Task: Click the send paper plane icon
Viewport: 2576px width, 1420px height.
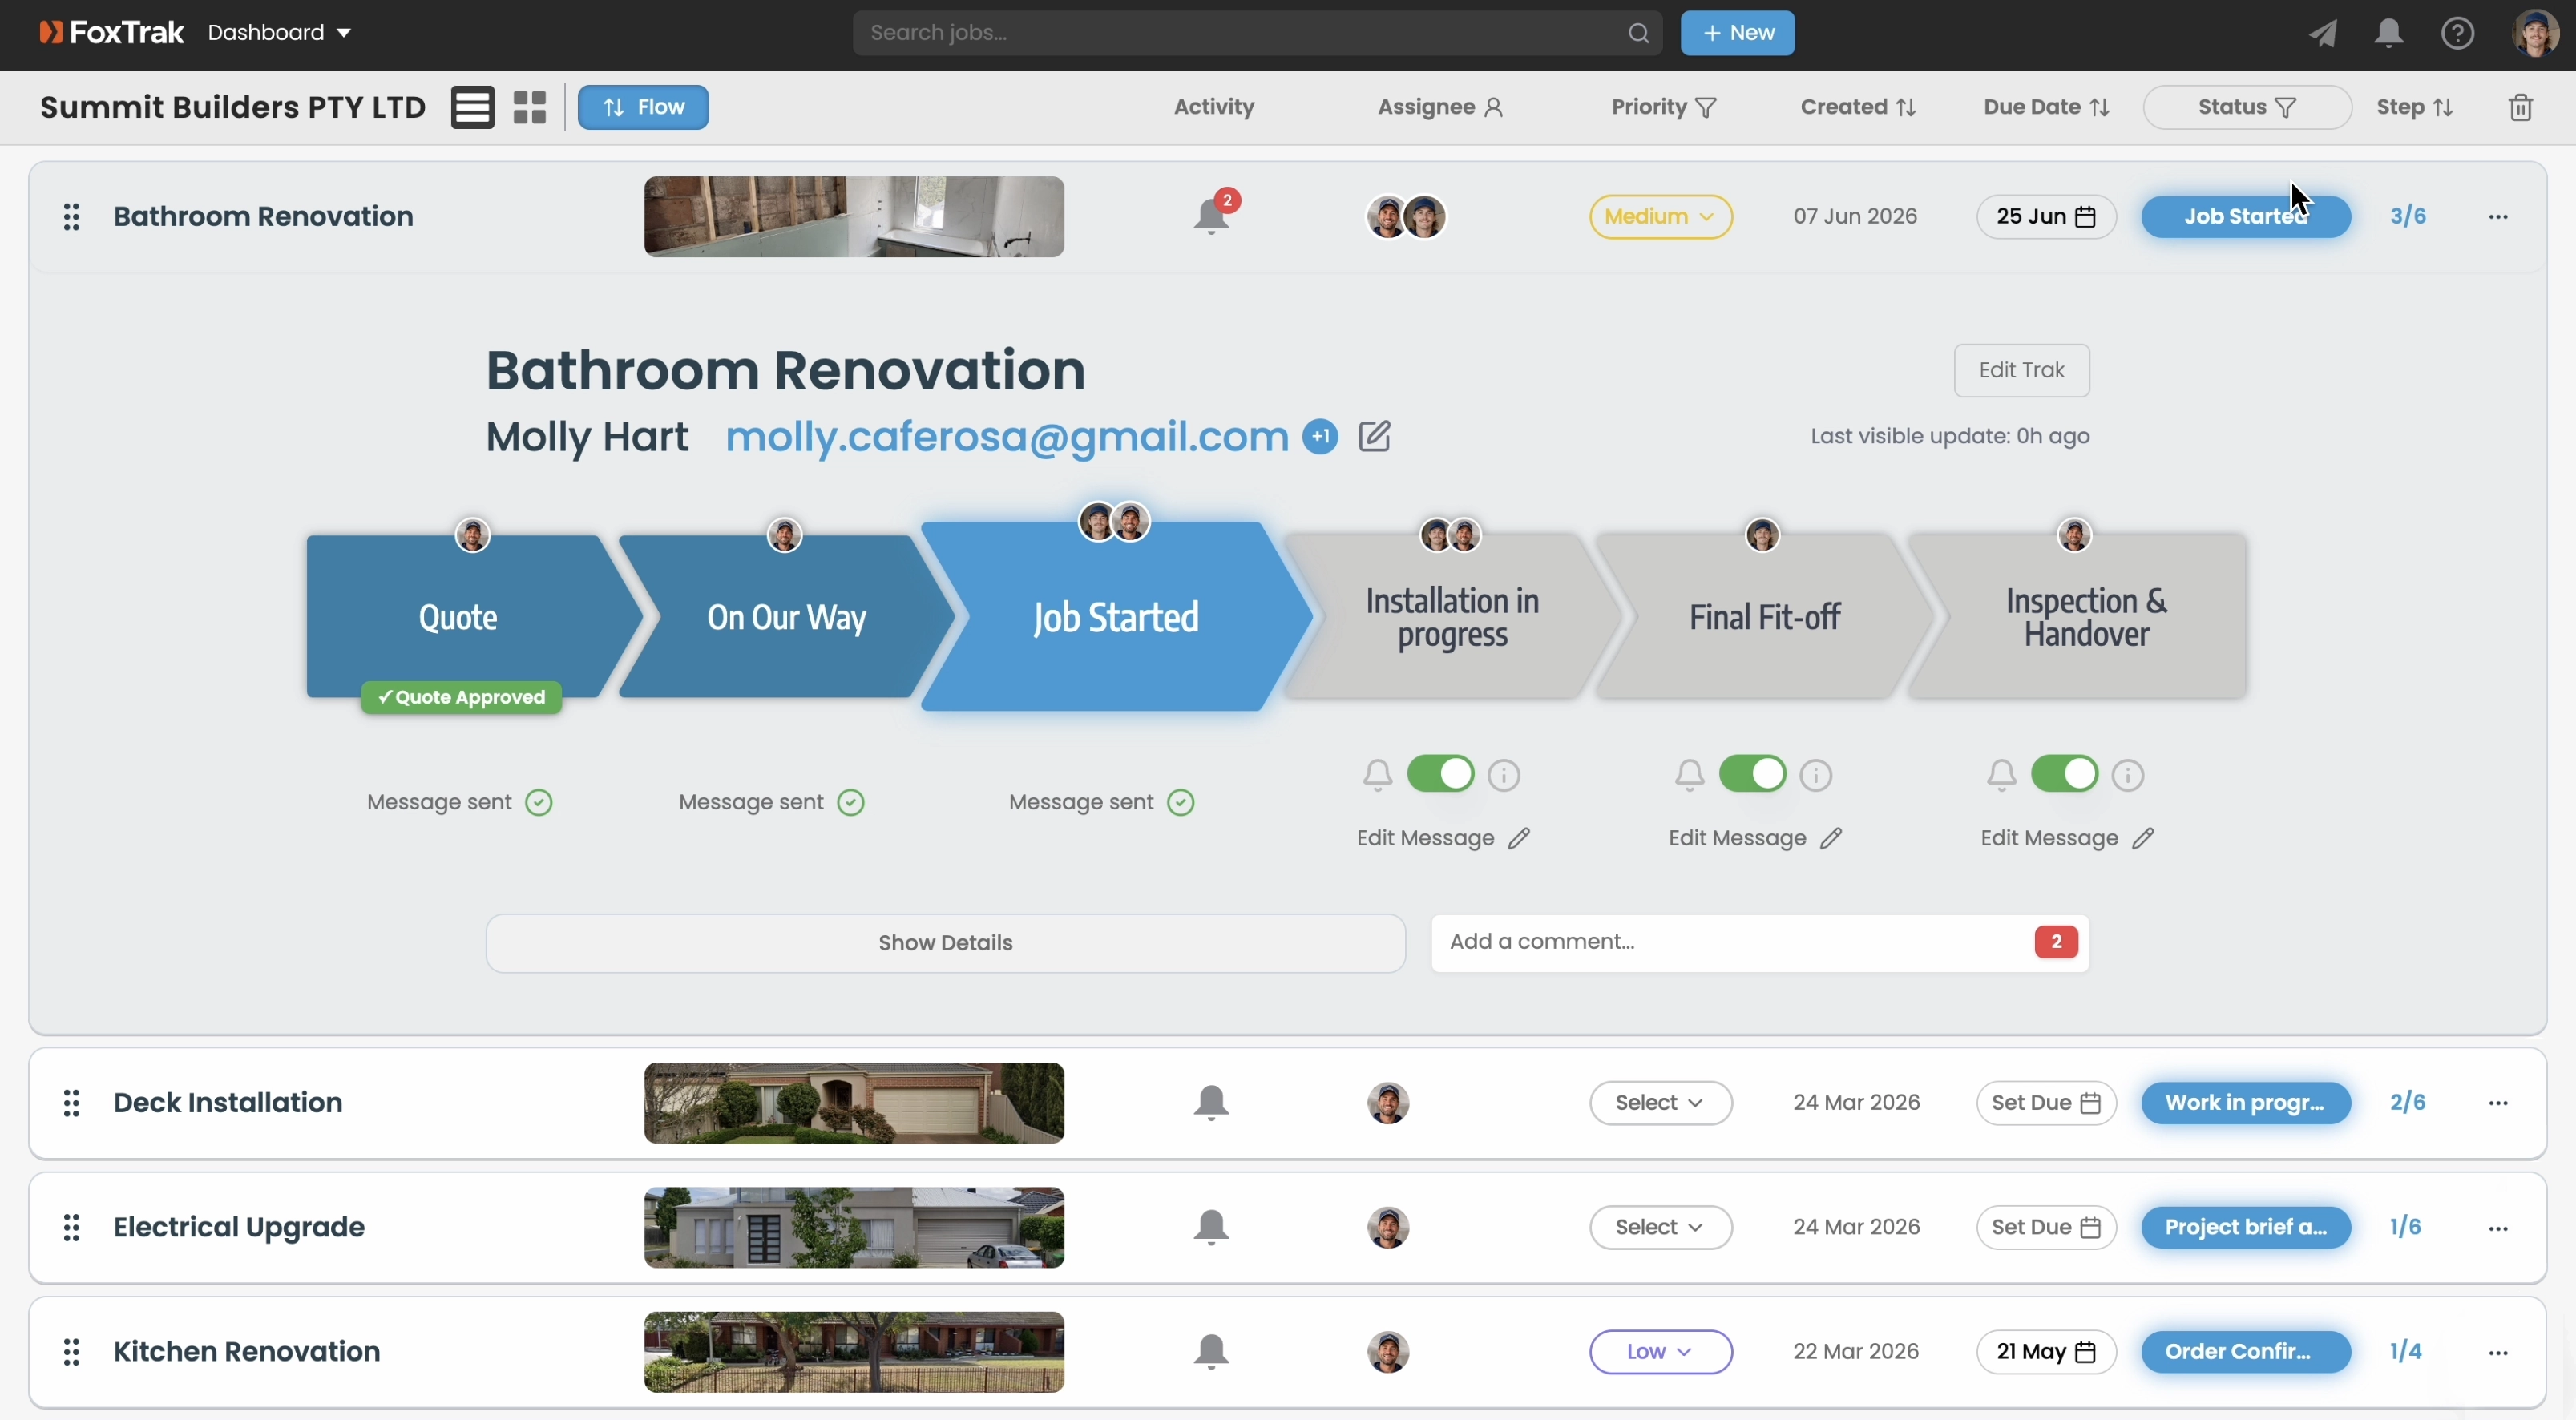Action: pyautogui.click(x=2322, y=34)
